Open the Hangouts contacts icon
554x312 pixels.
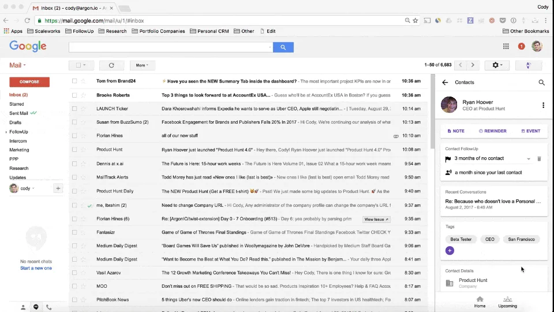coord(23,307)
